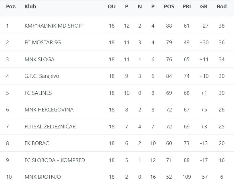
Task: Select FC SLOBODA - KOMPRED club name
Action: click(55, 160)
